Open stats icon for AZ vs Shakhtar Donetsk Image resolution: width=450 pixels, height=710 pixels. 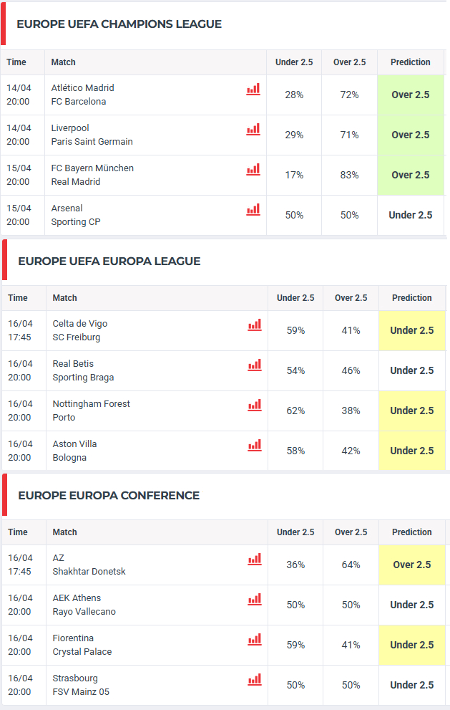[x=255, y=559]
